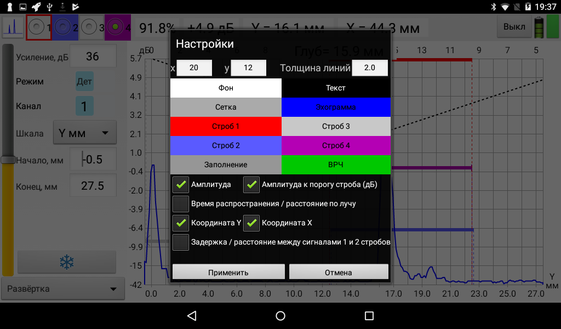
Task: Select gate 3 radio button
Action: click(x=89, y=27)
